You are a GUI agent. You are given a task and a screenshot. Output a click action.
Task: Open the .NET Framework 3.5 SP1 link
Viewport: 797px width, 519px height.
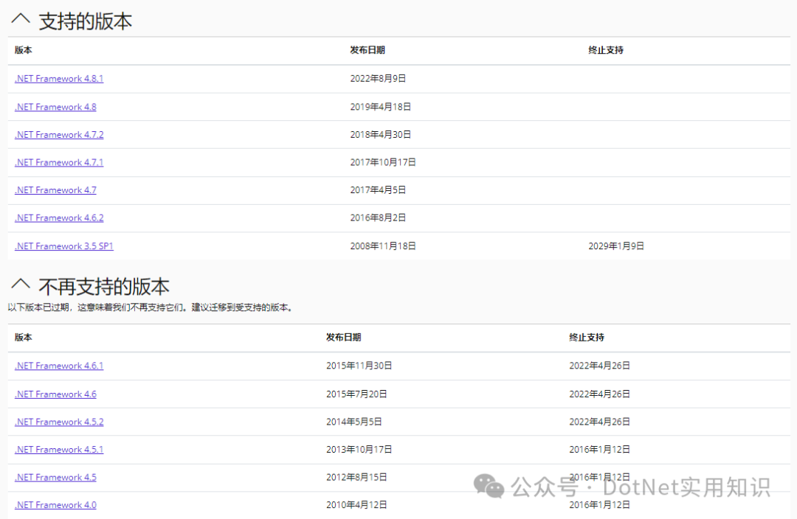click(64, 246)
